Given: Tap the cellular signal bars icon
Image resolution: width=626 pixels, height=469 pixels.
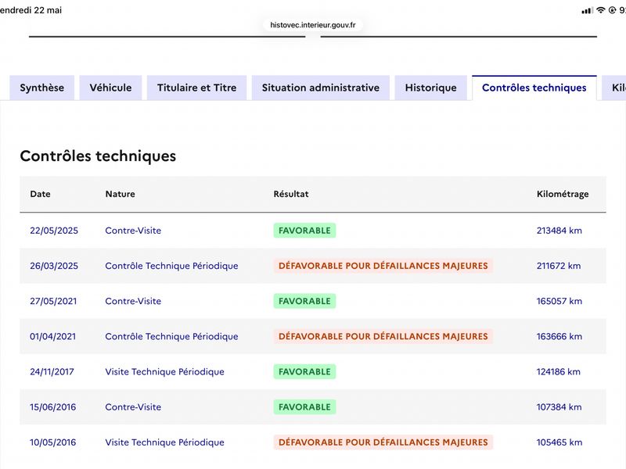Looking at the screenshot, I should 588,11.
